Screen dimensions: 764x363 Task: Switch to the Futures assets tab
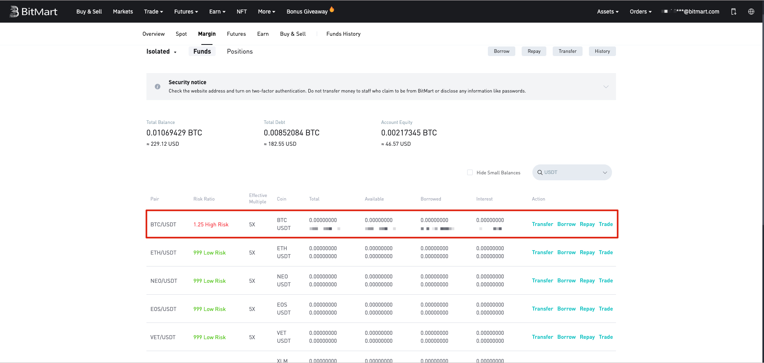236,34
